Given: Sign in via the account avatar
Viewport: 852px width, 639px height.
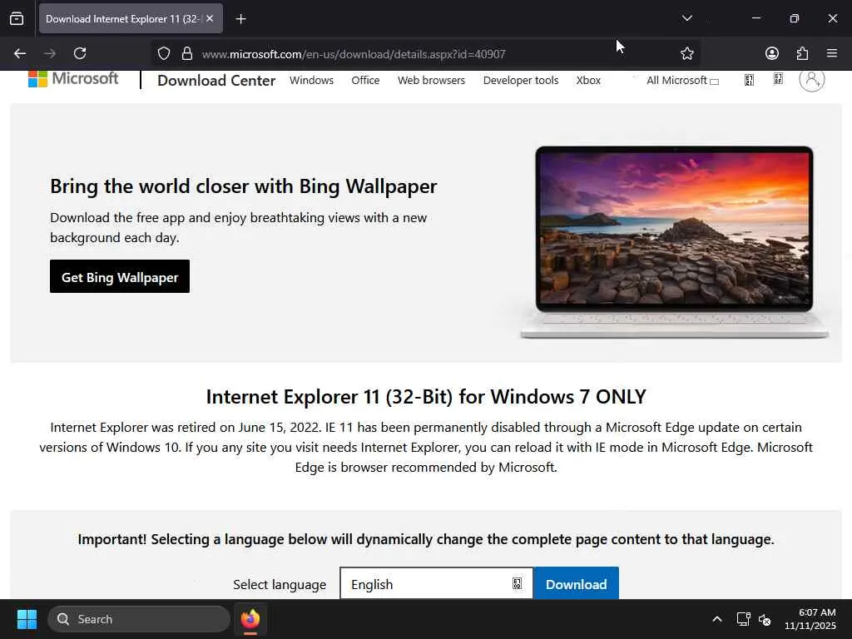Looking at the screenshot, I should tap(812, 80).
